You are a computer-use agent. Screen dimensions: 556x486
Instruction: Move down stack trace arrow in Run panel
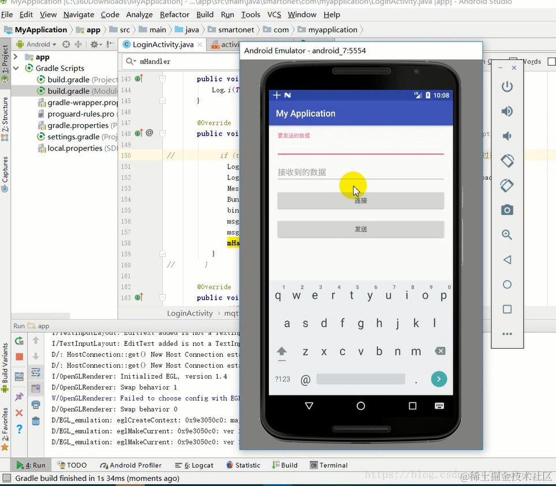[x=36, y=356]
